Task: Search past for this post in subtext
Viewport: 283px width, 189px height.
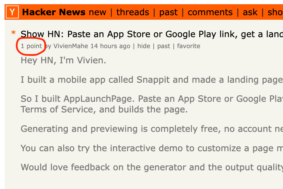Action: coord(164,46)
